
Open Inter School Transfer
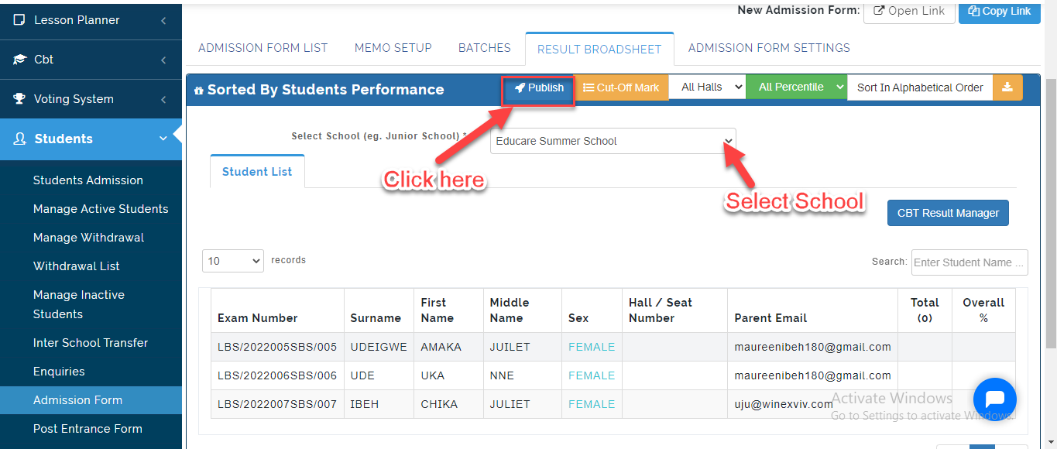pos(91,343)
